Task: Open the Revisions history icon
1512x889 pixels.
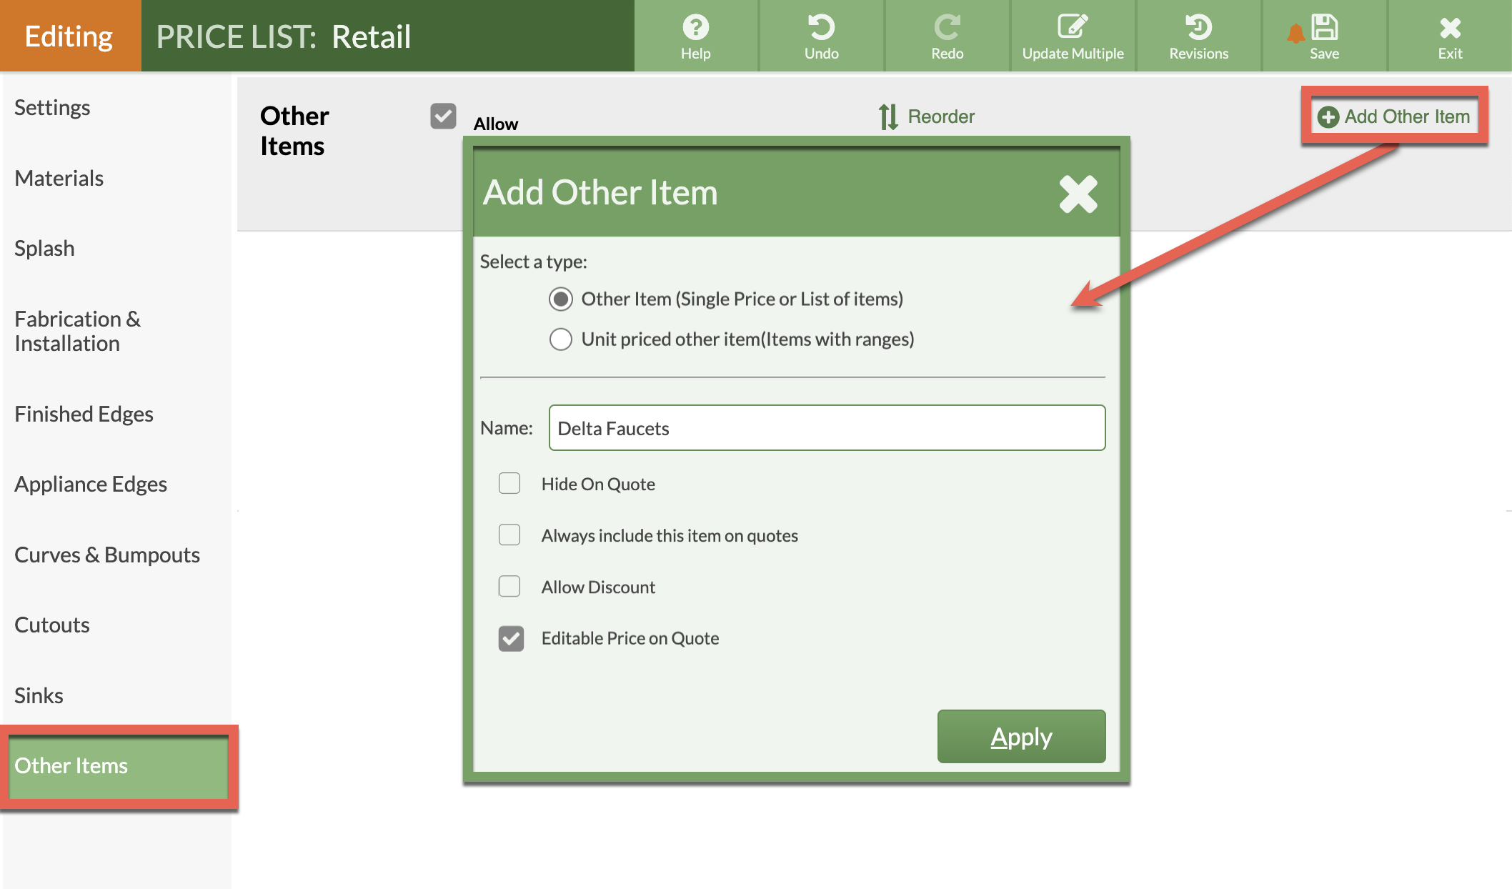Action: tap(1198, 28)
